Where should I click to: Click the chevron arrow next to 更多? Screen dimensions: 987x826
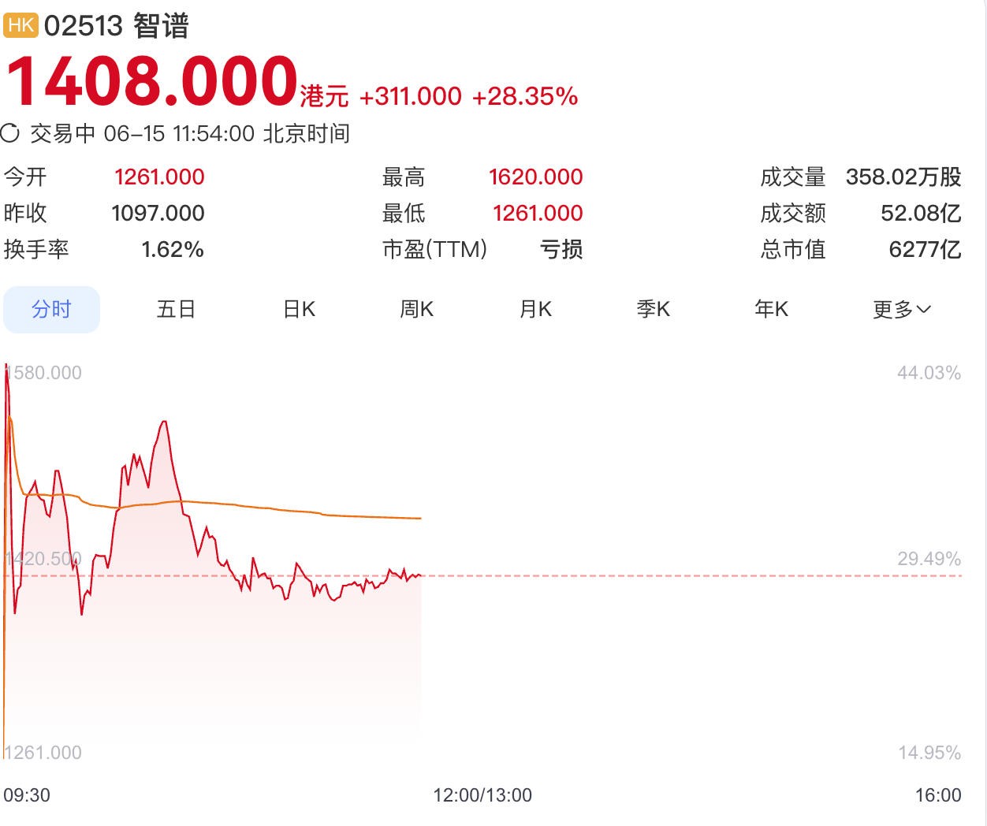(x=924, y=310)
